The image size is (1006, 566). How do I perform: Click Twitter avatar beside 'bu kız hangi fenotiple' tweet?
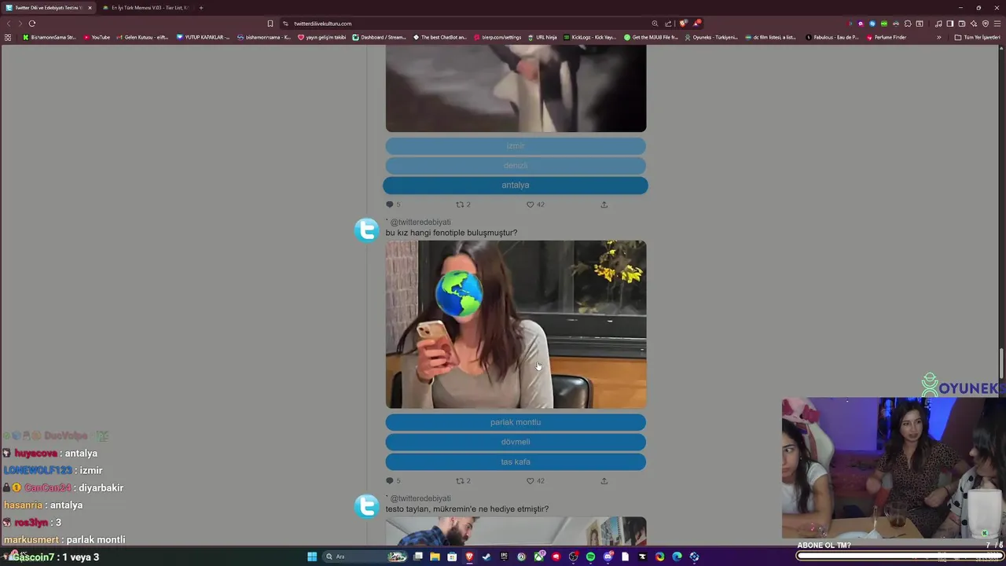(367, 230)
